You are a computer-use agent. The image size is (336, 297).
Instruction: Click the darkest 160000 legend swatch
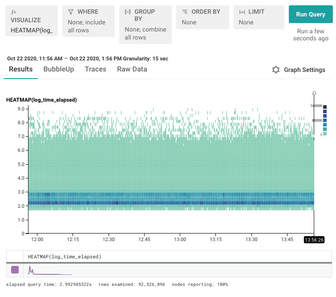[325, 107]
